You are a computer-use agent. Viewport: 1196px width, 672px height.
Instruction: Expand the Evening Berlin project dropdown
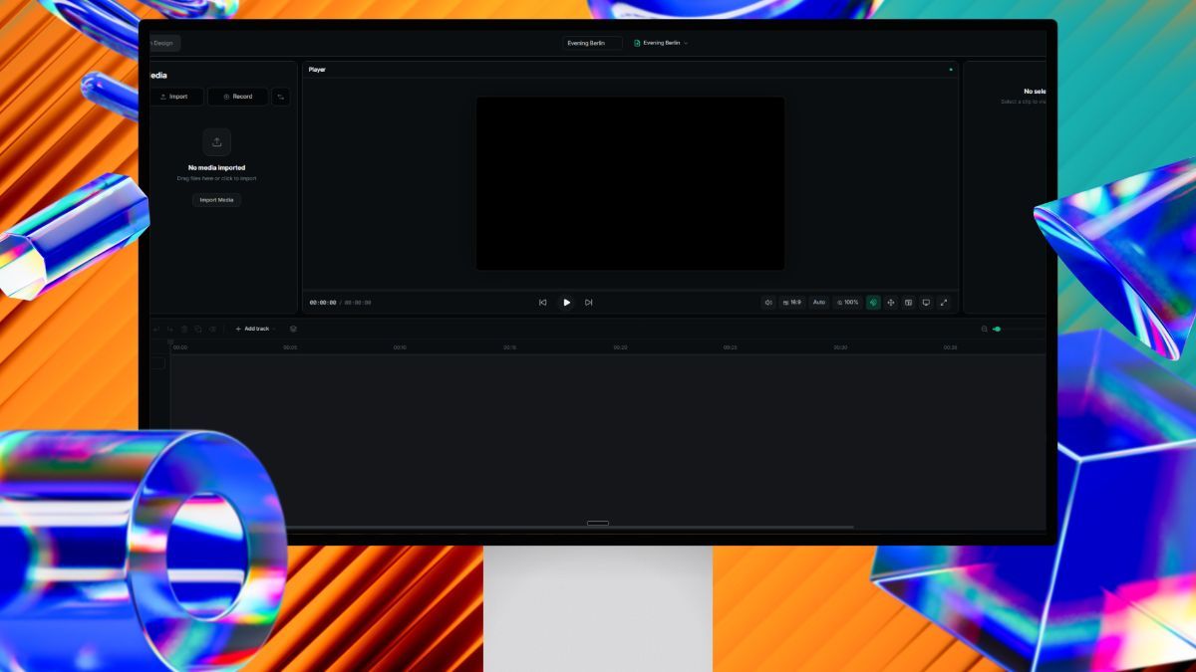point(661,43)
